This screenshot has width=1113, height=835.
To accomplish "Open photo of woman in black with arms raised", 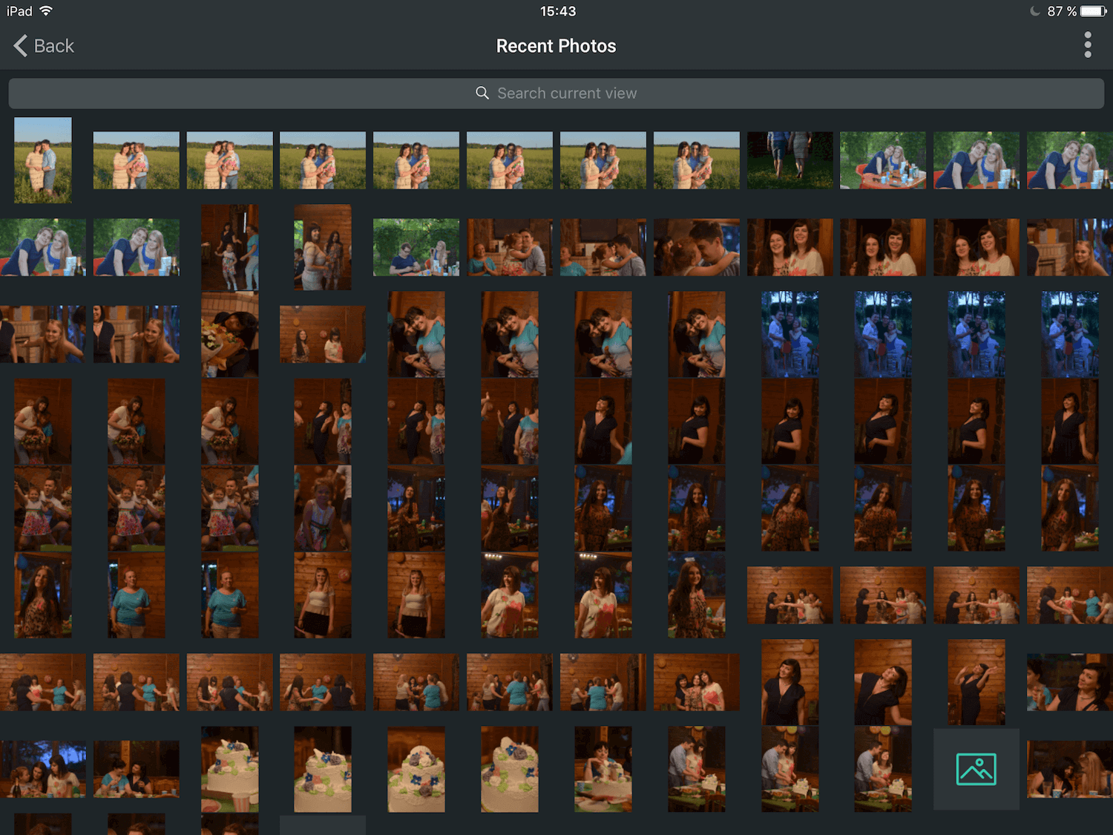I will pos(976,682).
